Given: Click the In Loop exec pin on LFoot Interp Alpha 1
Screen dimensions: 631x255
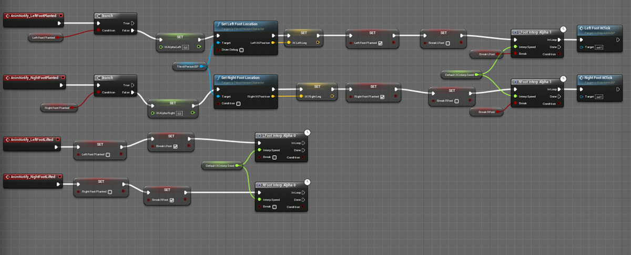Looking at the screenshot, I should pos(560,39).
